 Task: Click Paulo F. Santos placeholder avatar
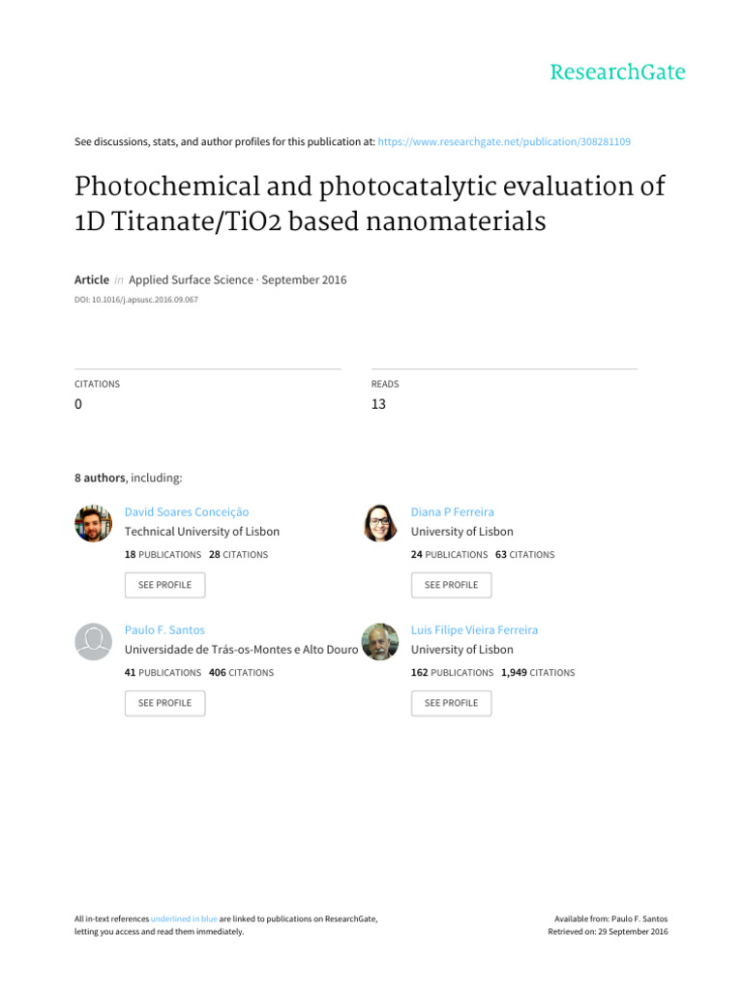(x=94, y=642)
